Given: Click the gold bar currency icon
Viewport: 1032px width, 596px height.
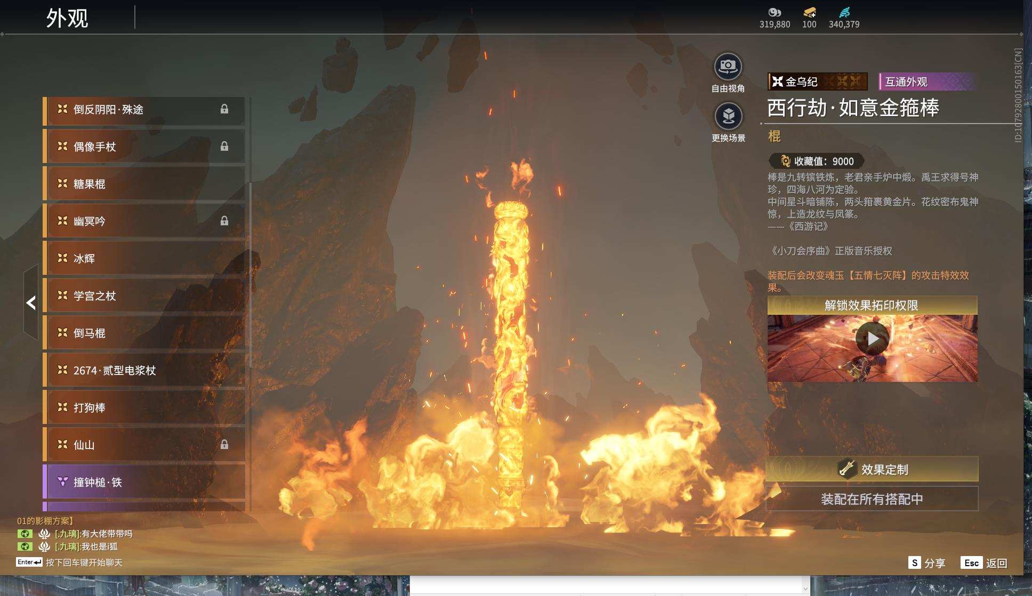Looking at the screenshot, I should pyautogui.click(x=809, y=12).
